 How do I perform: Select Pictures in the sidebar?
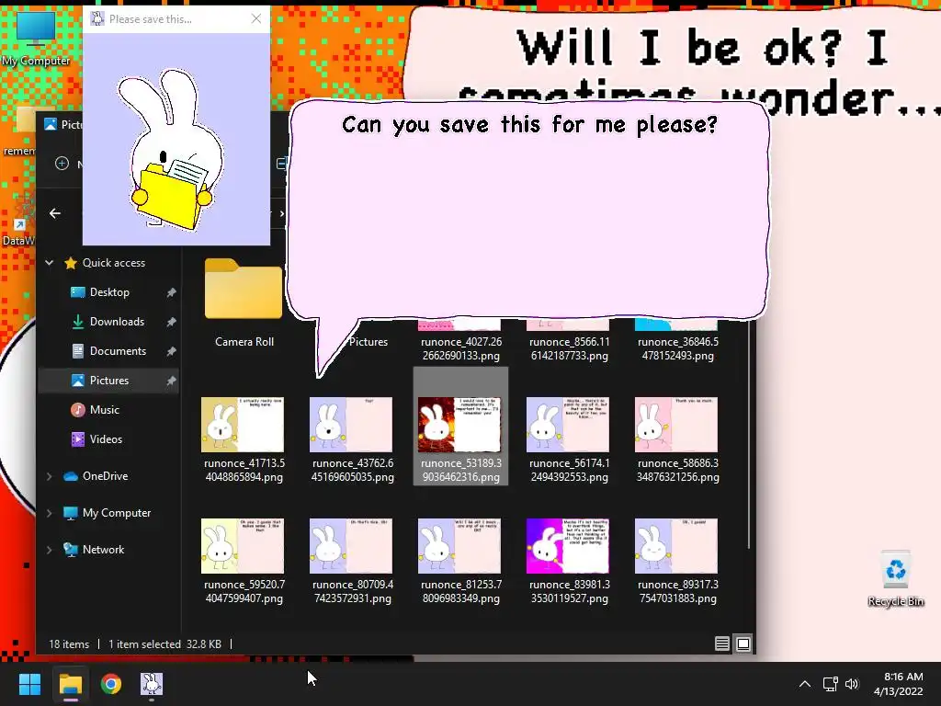pos(108,380)
